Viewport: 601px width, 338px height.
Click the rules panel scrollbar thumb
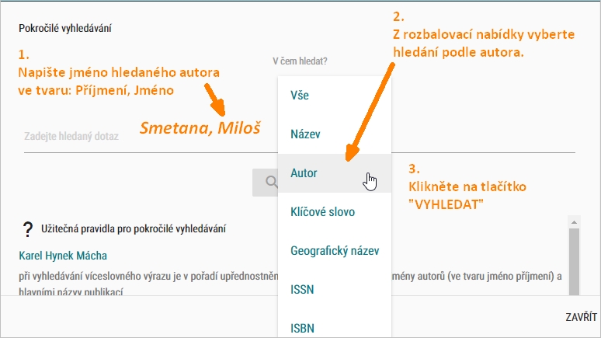(x=574, y=262)
